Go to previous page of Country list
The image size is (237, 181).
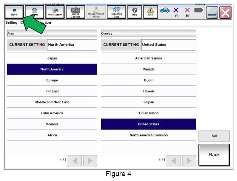pyautogui.click(x=174, y=161)
